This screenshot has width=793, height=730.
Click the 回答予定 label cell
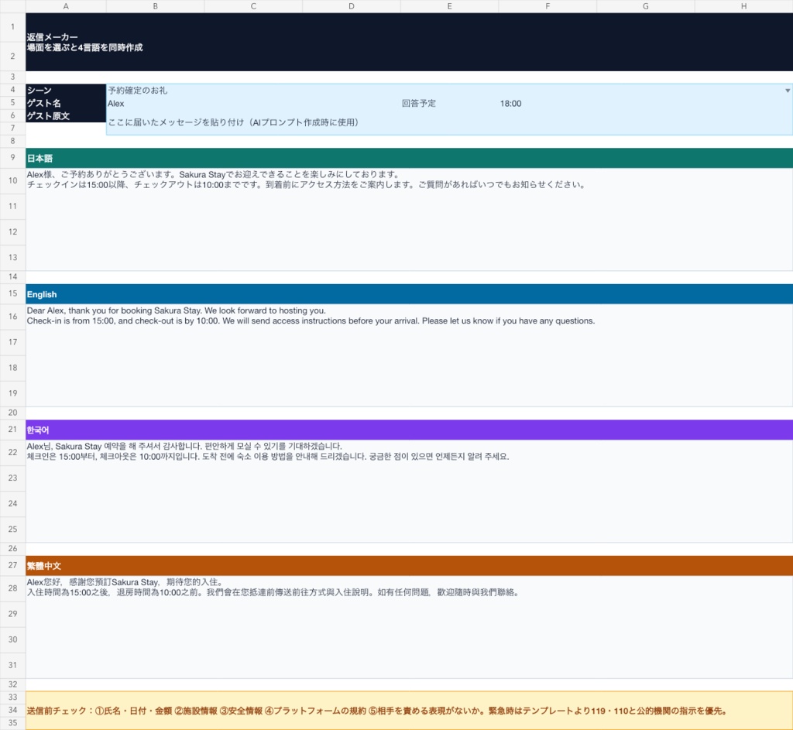point(449,103)
